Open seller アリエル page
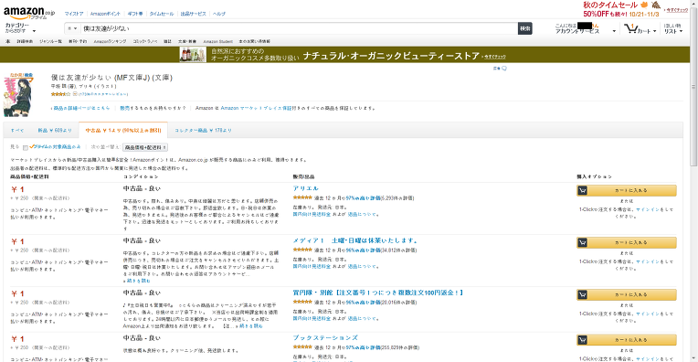The width and height of the screenshot is (698, 362). (305, 188)
